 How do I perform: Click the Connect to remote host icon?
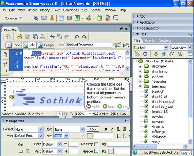pos(137,54)
